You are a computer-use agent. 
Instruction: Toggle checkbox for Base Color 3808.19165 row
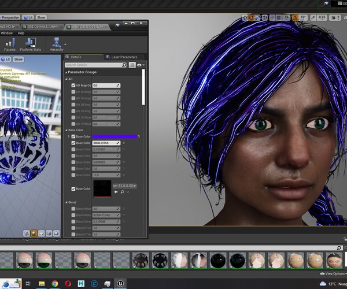(73, 143)
